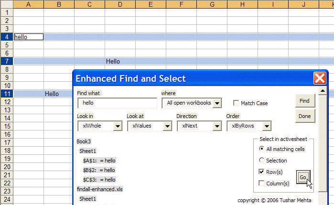334x205 pixels.
Task: Enable the Match Case checkbox
Action: (x=236, y=103)
